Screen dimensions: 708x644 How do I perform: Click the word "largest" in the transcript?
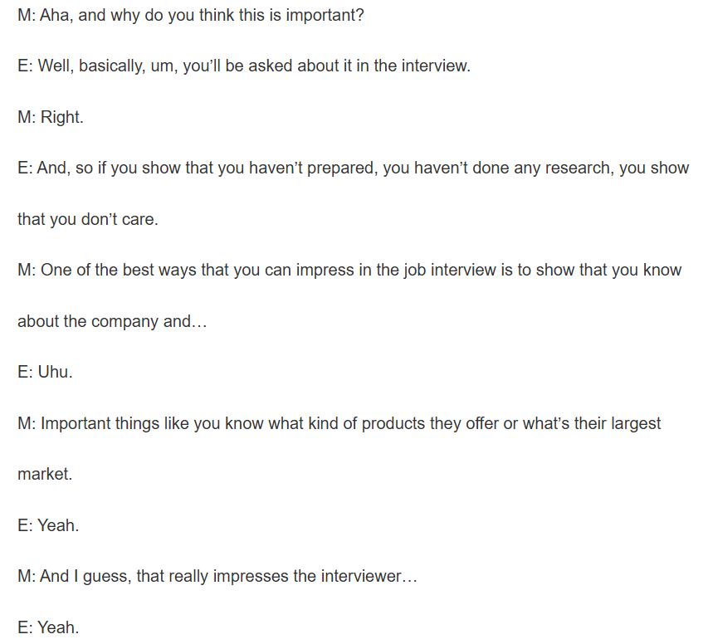pyautogui.click(x=633, y=423)
